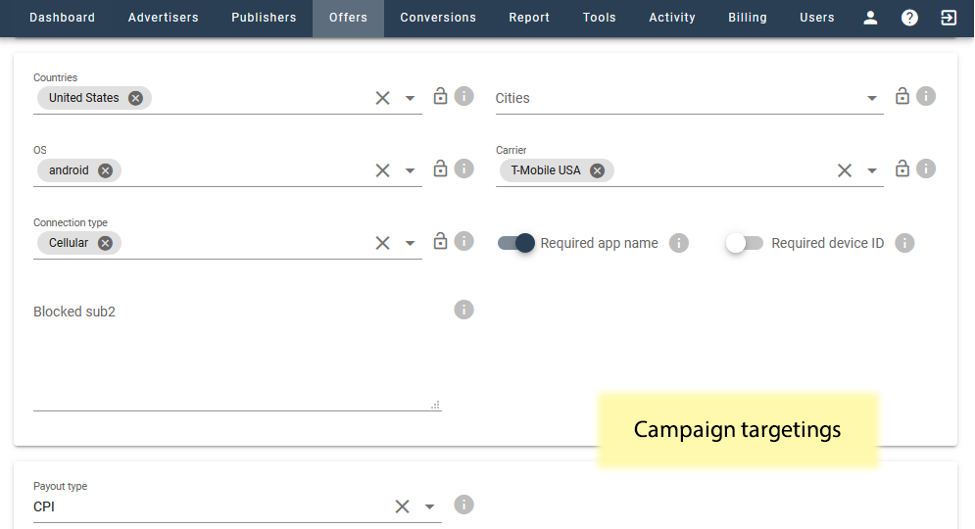Go to the Conversions menu
The height and width of the screenshot is (529, 975).
(438, 18)
